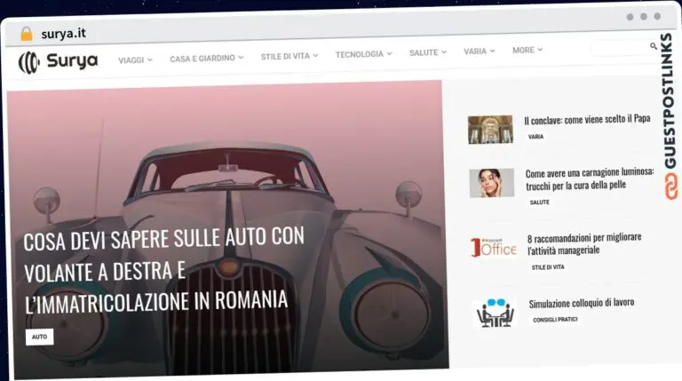682x381 pixels.
Task: Click the conclave article thumbnail
Action: click(490, 130)
